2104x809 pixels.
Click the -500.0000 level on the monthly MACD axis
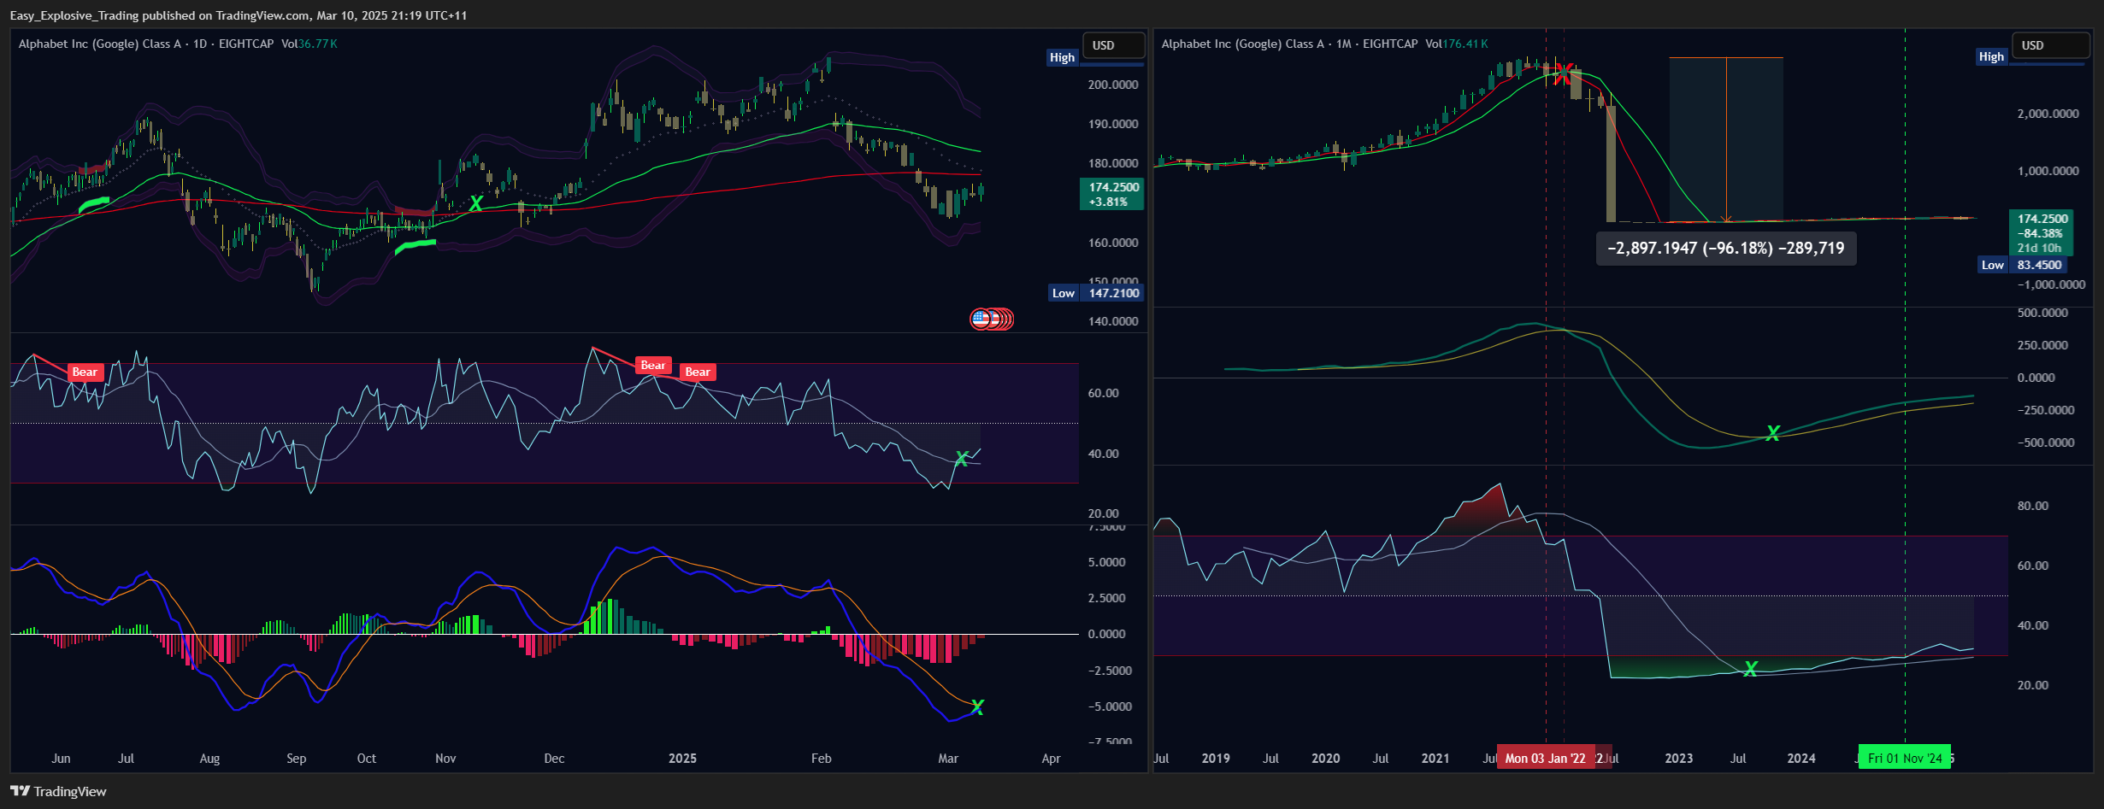coord(2046,443)
